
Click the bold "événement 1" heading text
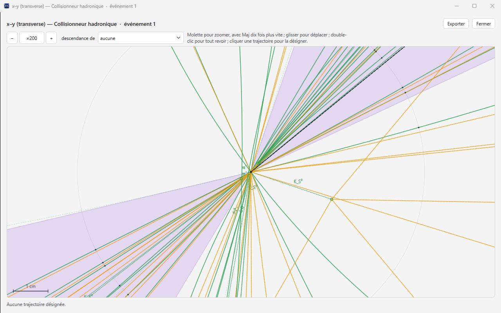[x=140, y=24]
